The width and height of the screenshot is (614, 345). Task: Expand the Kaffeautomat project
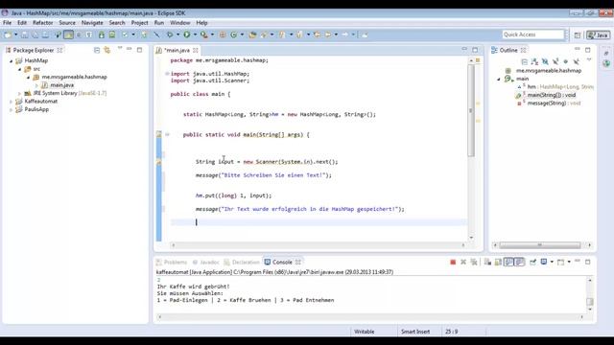11,102
